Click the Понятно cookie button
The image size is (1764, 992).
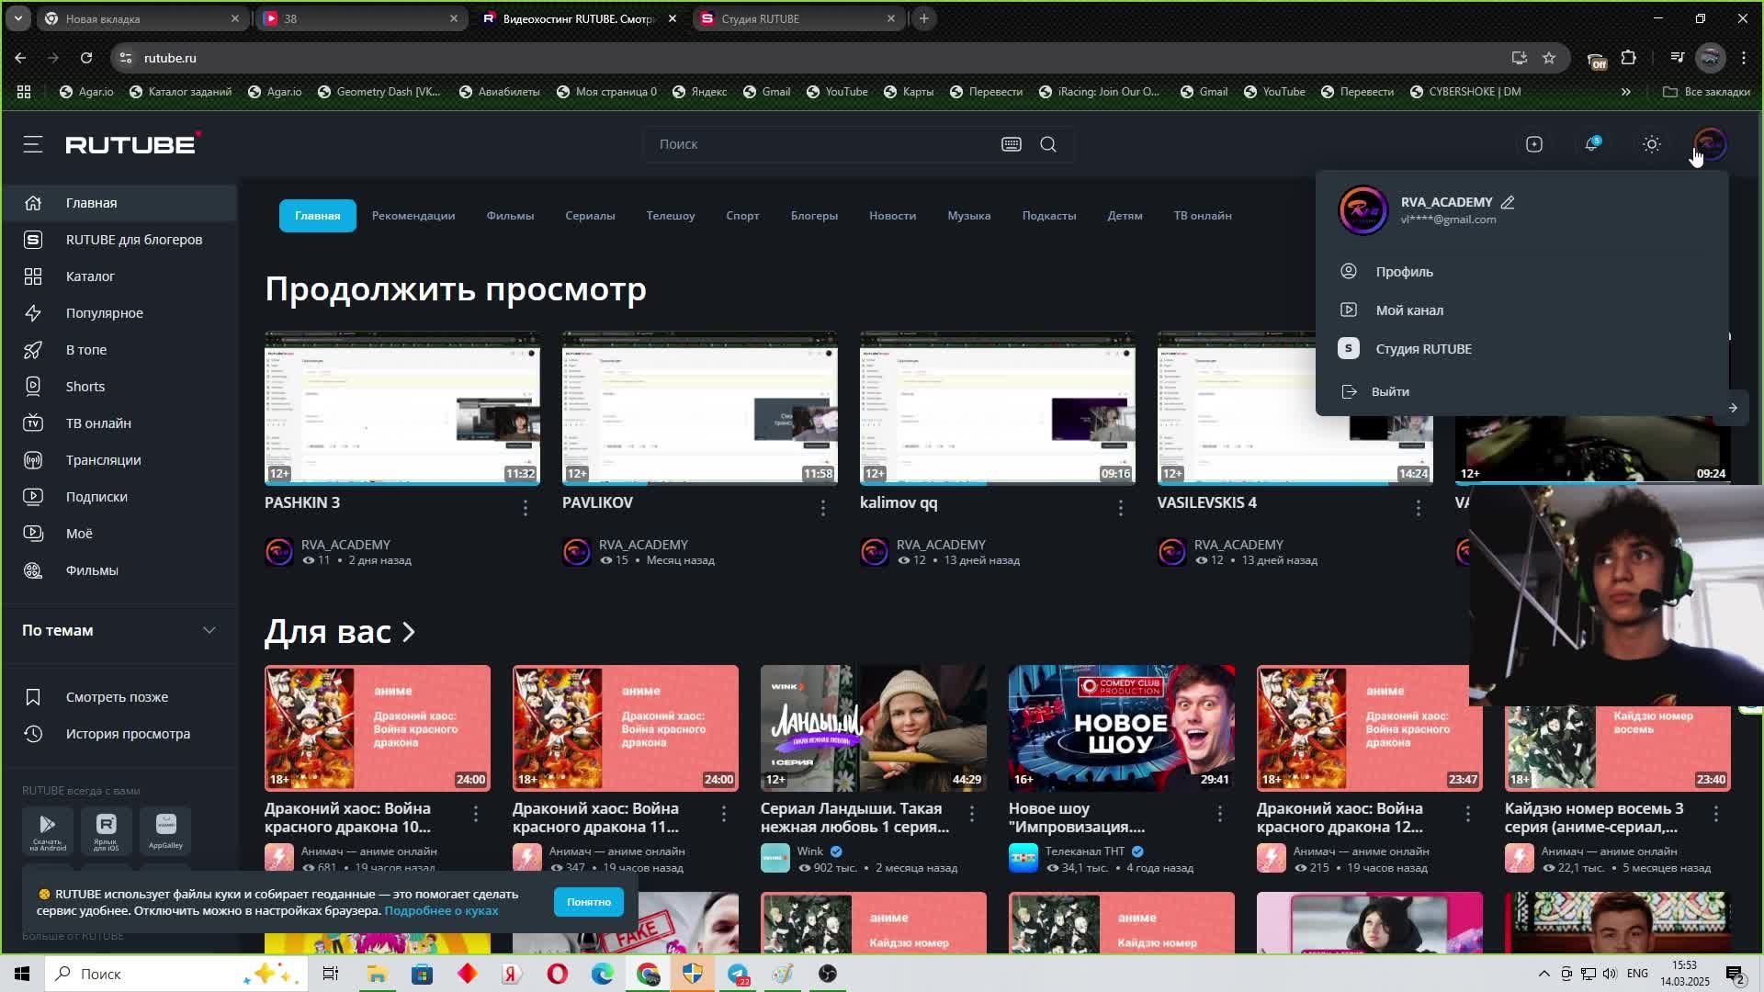point(589,902)
